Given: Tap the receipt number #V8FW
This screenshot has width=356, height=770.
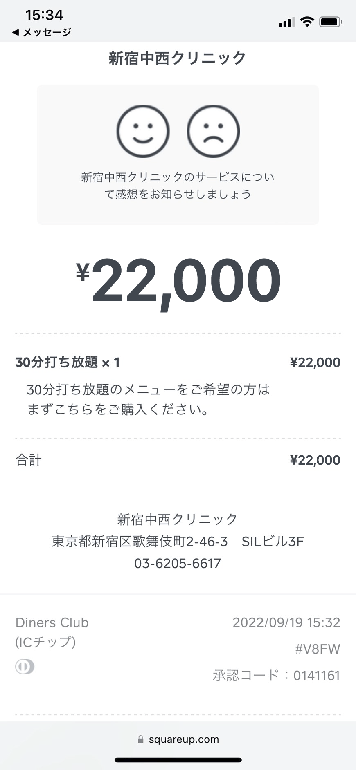Looking at the screenshot, I should [318, 649].
